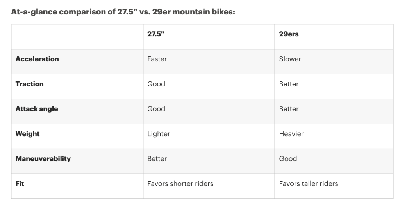This screenshot has height=205, width=400.
Task: Select the Traction value for 29ers
Action: (289, 84)
